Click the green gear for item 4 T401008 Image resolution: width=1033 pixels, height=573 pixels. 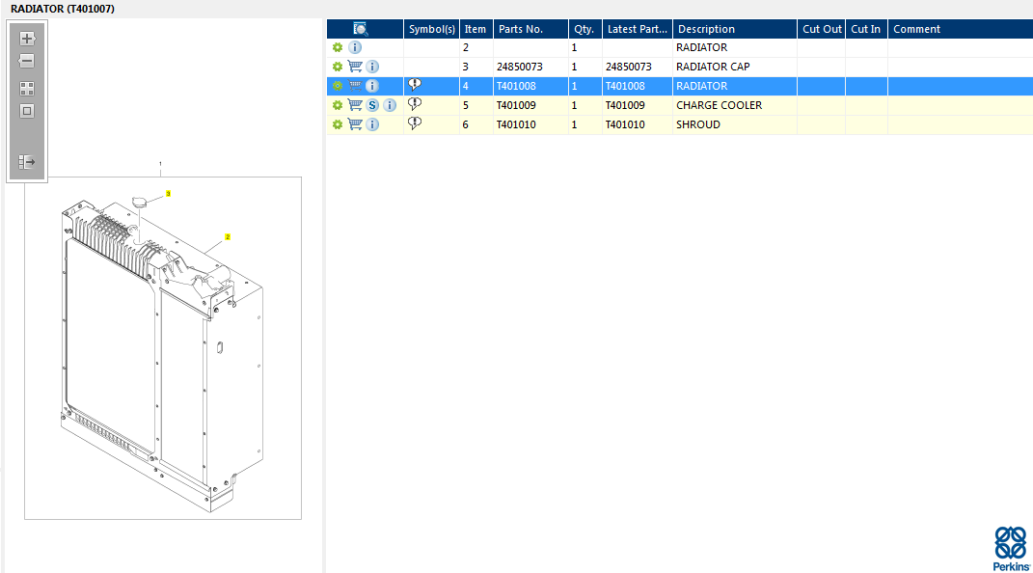(x=338, y=86)
